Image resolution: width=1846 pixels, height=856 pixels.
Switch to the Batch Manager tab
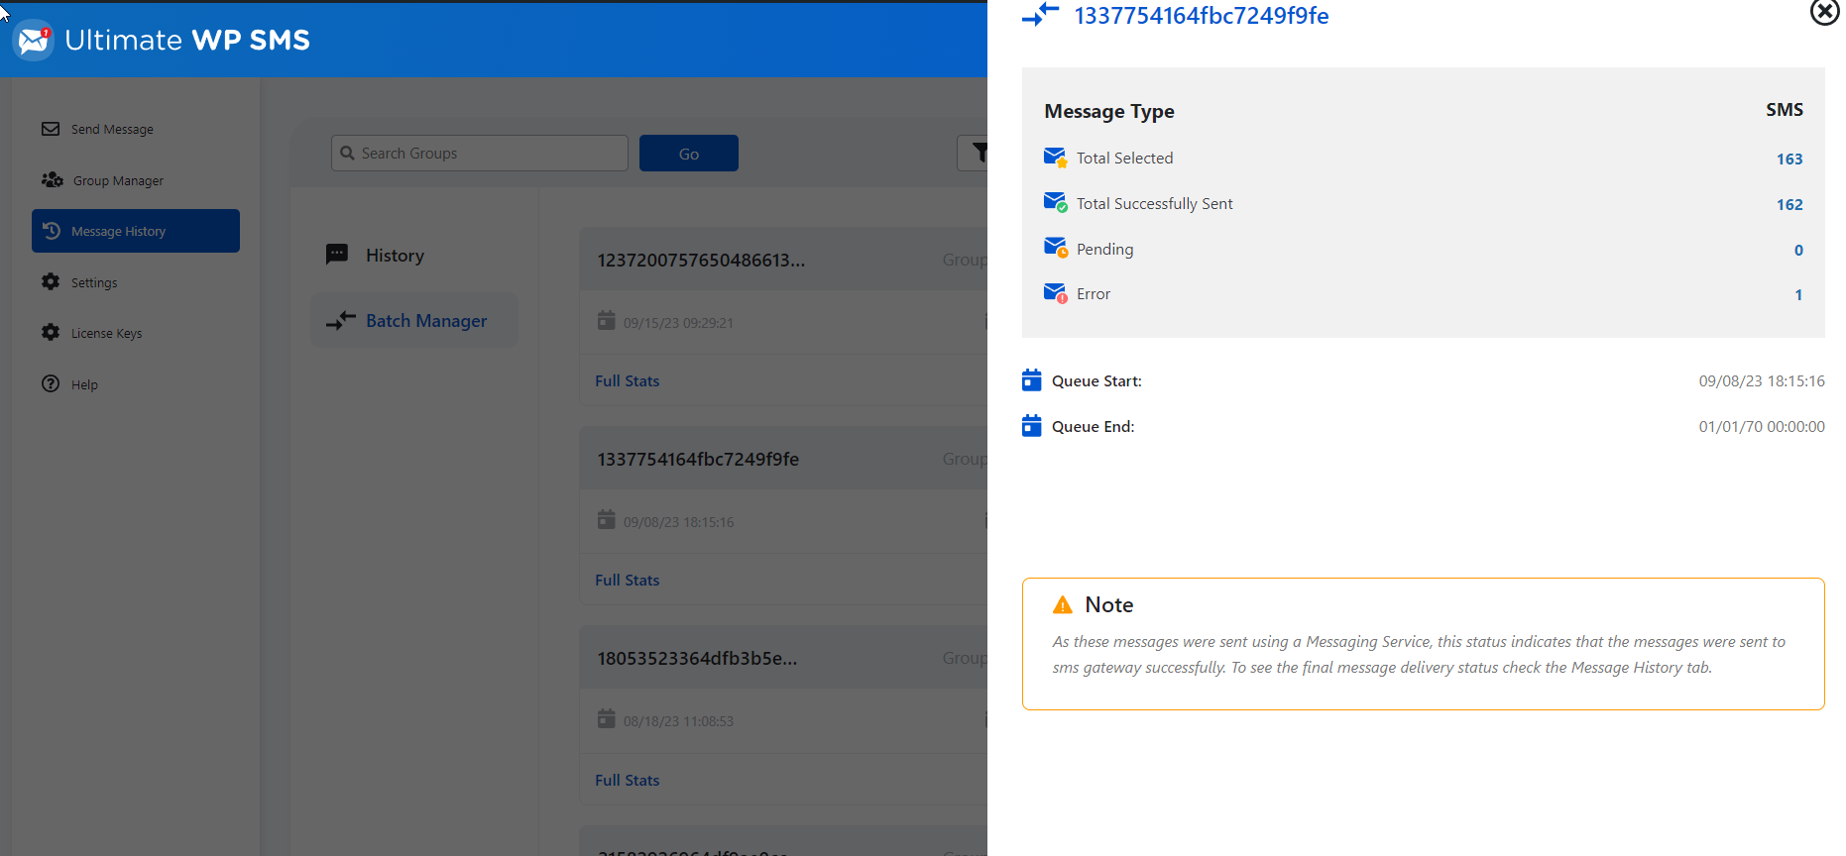pyautogui.click(x=414, y=320)
